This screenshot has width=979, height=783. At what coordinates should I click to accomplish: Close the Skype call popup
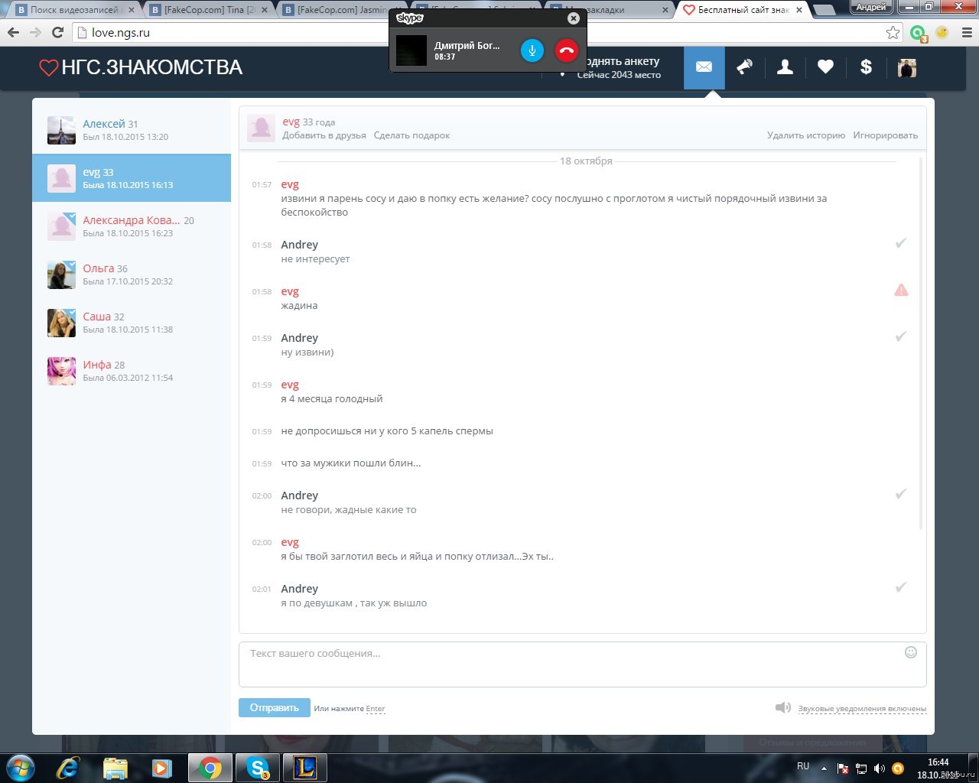tap(574, 18)
